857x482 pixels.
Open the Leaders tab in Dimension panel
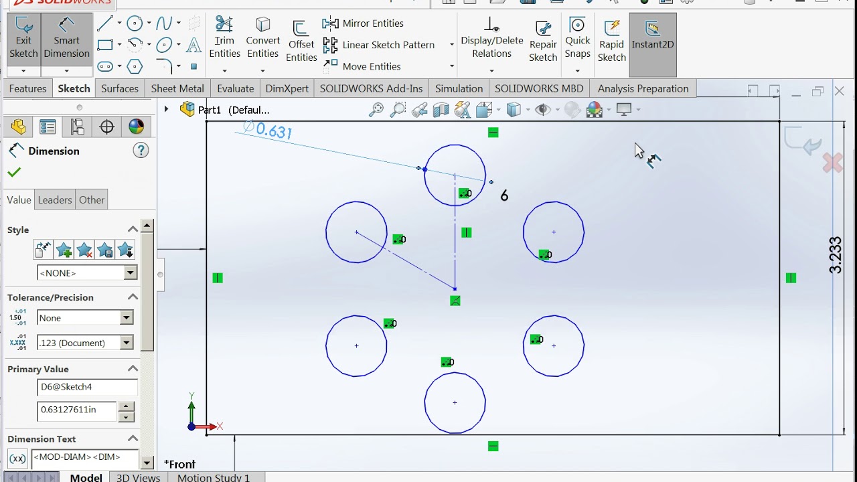[x=55, y=199]
